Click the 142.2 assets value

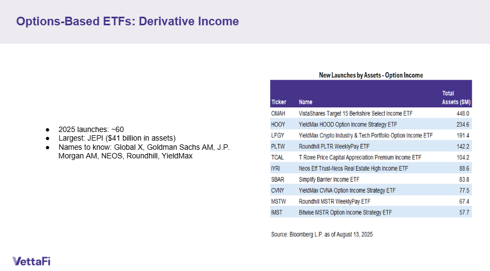tap(463, 147)
